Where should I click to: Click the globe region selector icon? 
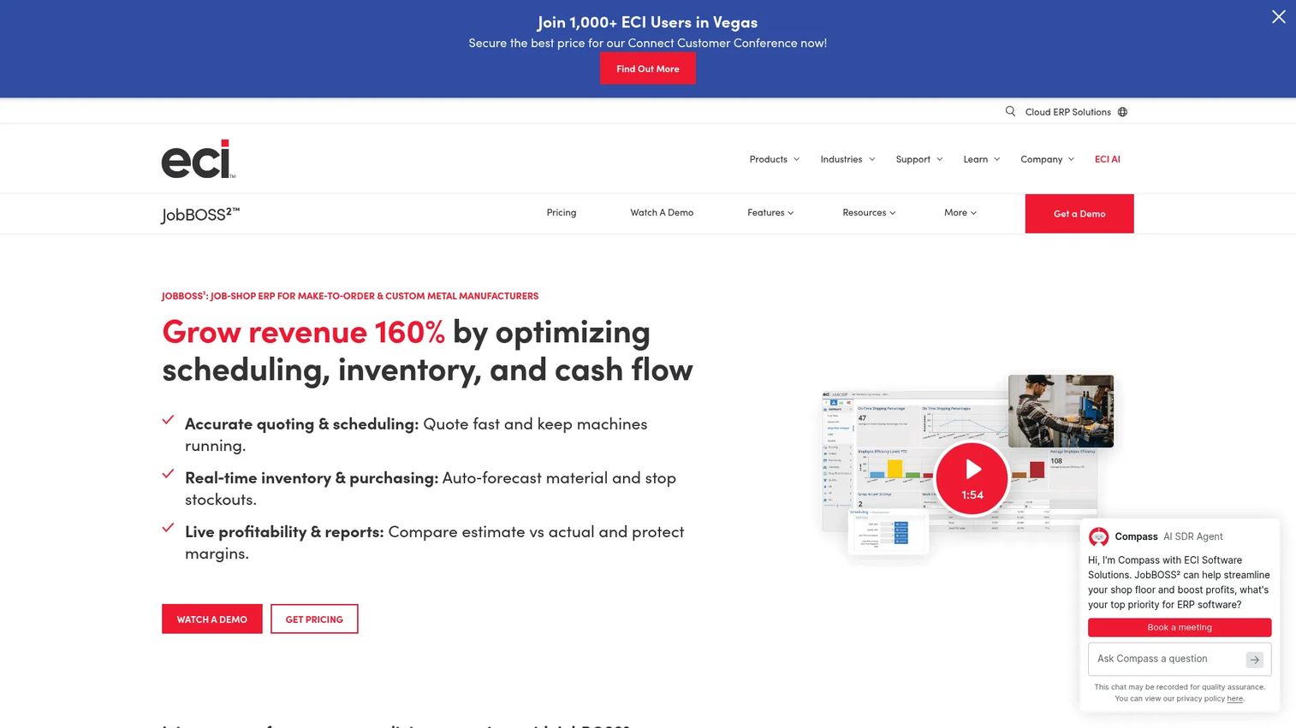pos(1122,112)
